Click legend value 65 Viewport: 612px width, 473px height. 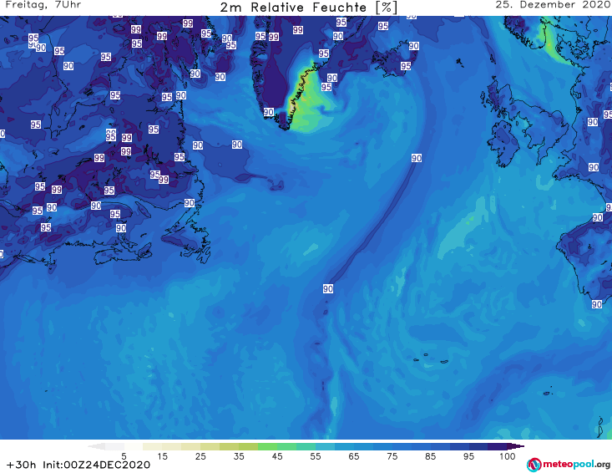[x=354, y=456]
